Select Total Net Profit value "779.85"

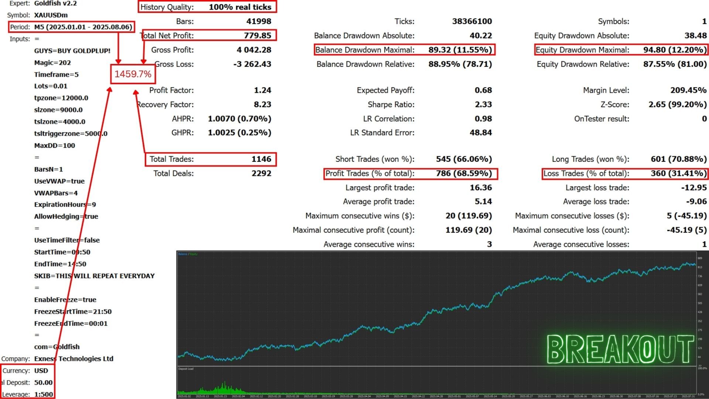[257, 35]
